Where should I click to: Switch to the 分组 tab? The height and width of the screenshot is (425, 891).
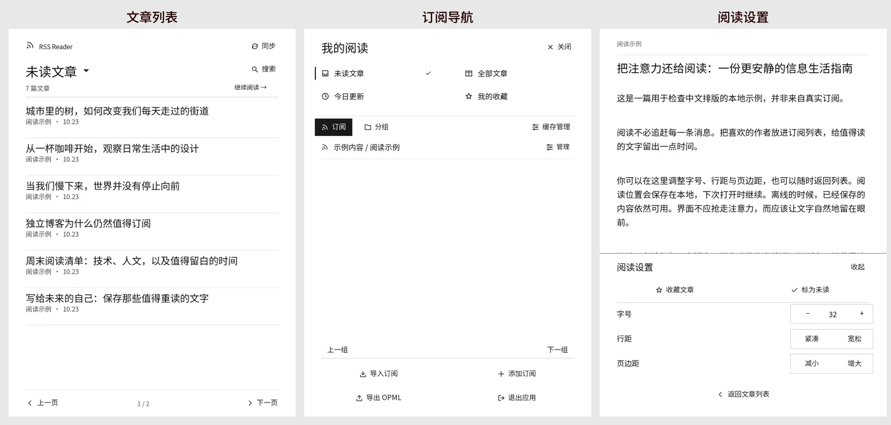[x=376, y=127]
